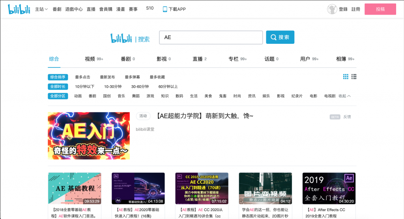The width and height of the screenshot is (404, 219).
Task: Click the 登錄 login link
Action: (343, 9)
